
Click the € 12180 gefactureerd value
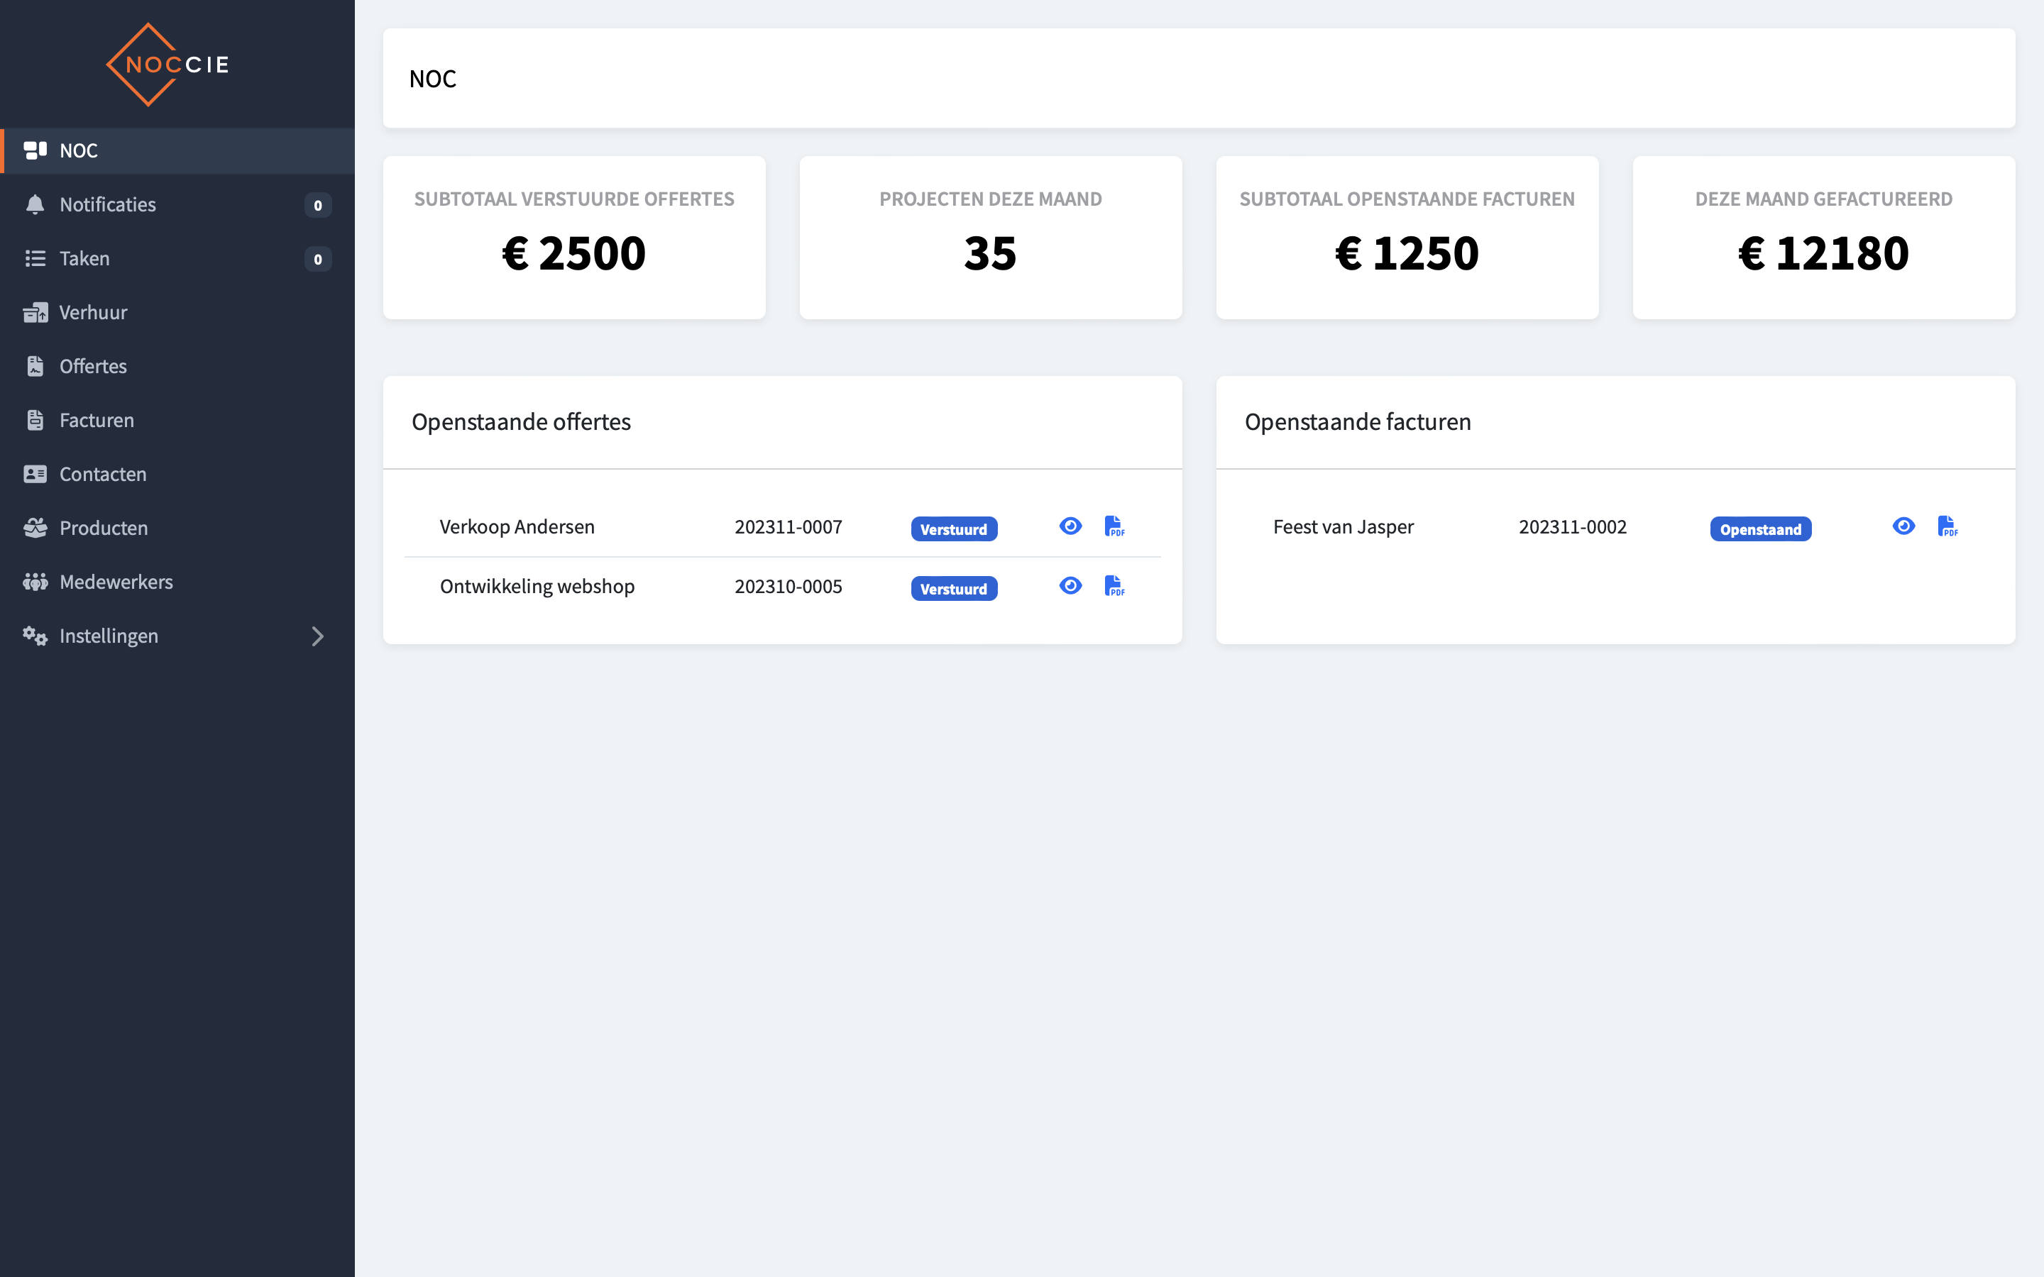pos(1823,253)
